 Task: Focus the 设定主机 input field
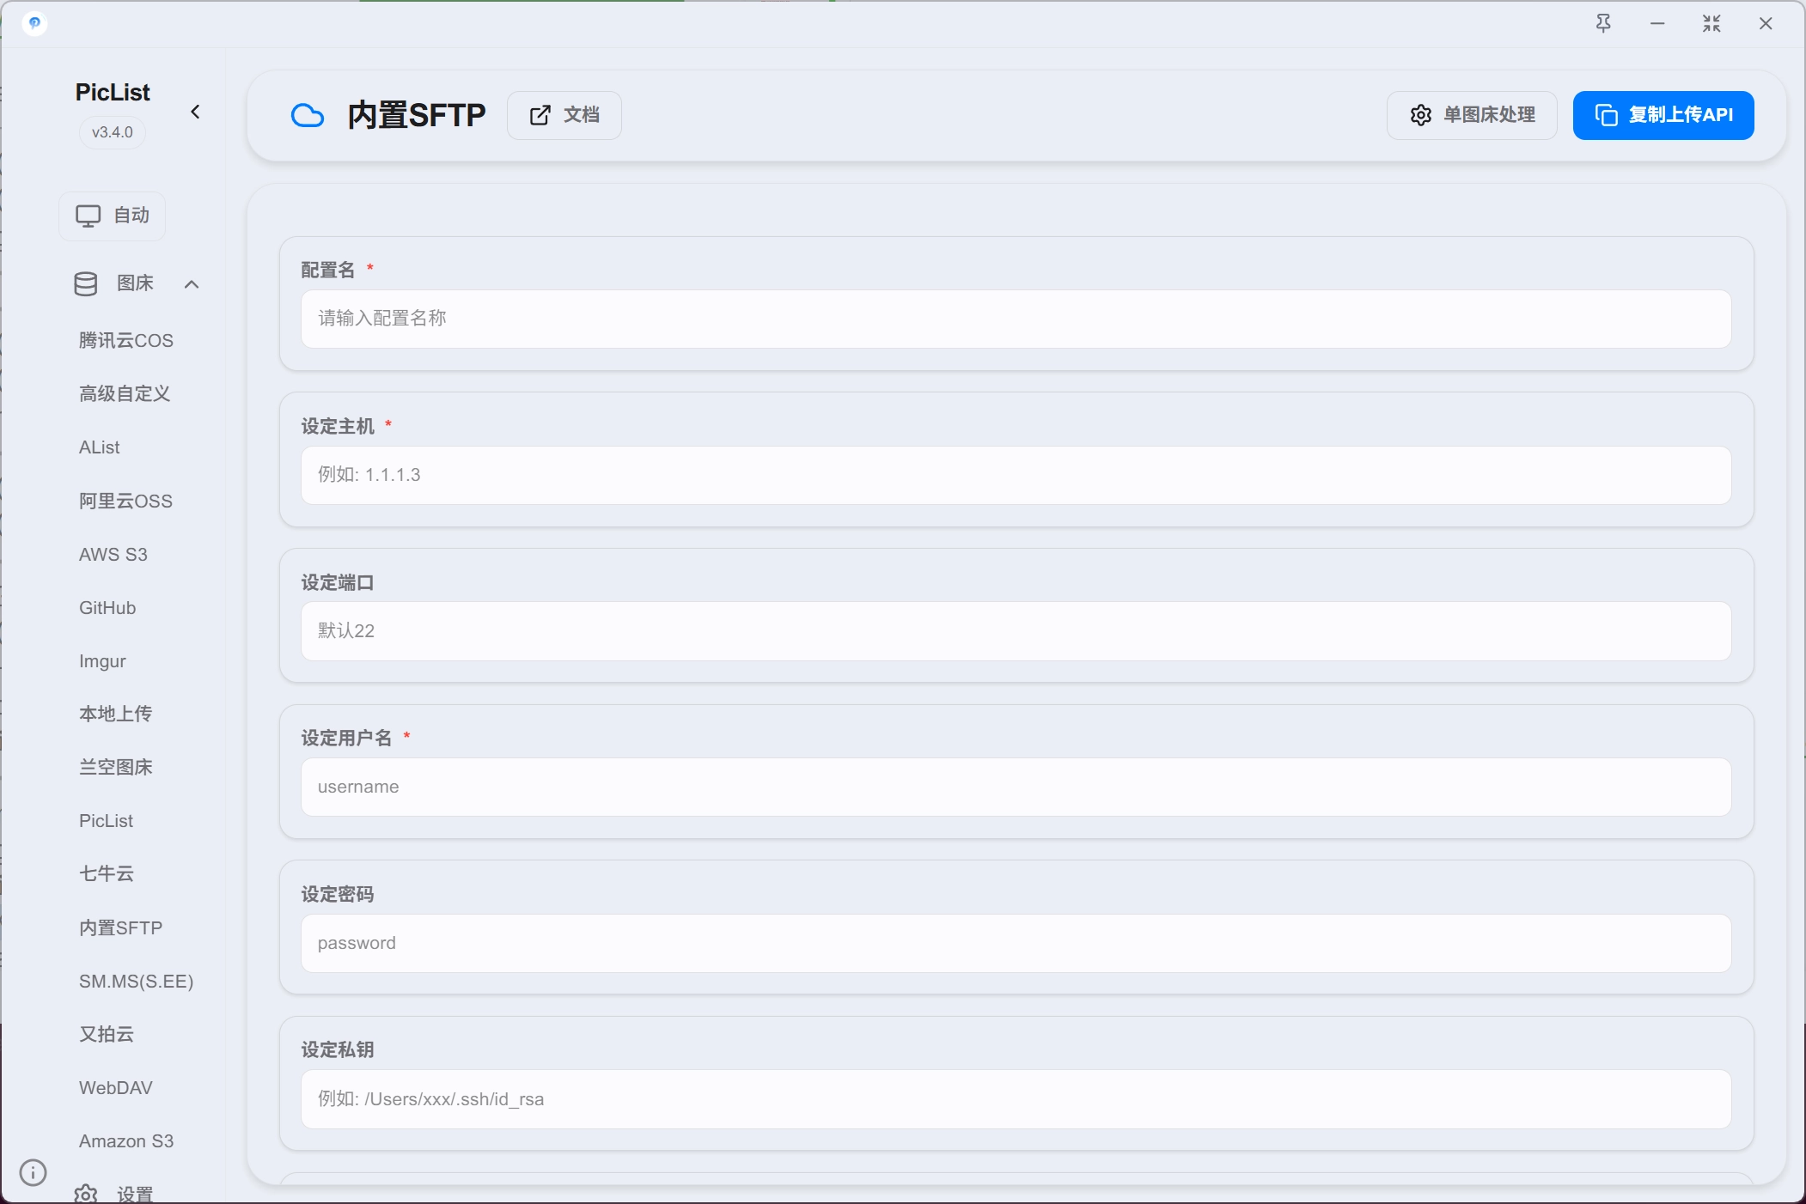1016,475
